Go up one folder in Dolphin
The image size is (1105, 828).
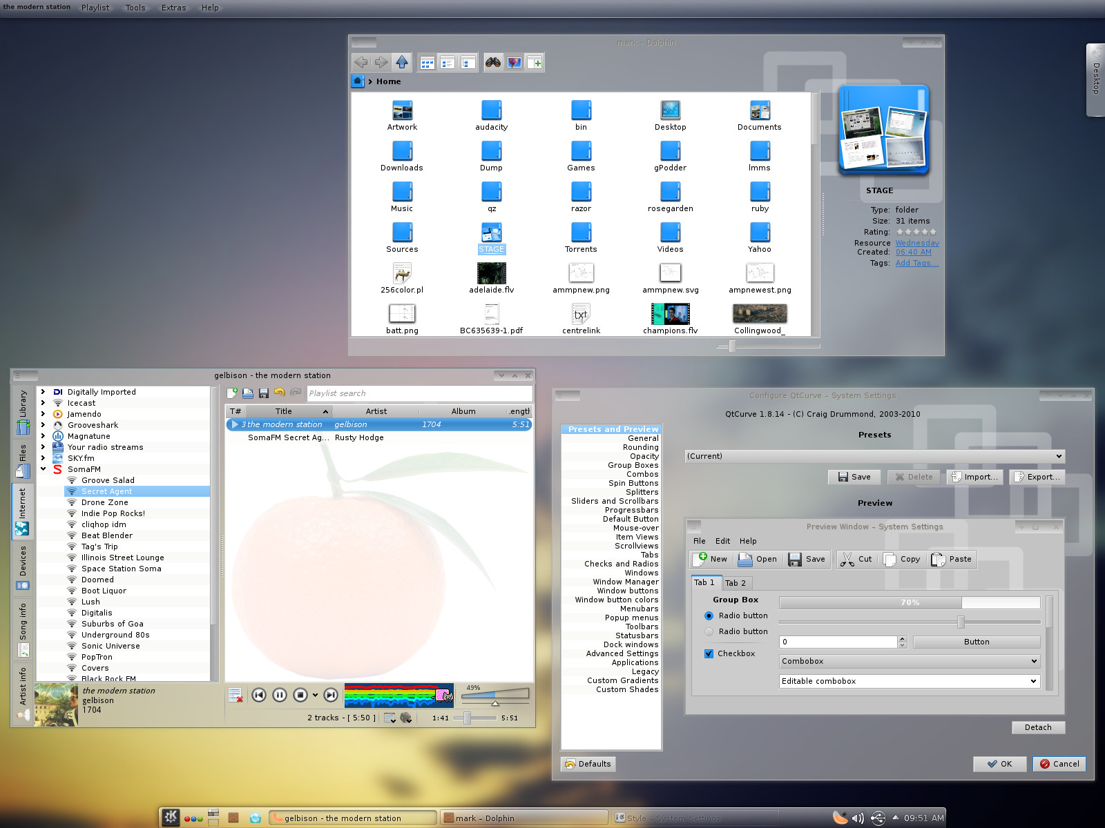click(402, 62)
